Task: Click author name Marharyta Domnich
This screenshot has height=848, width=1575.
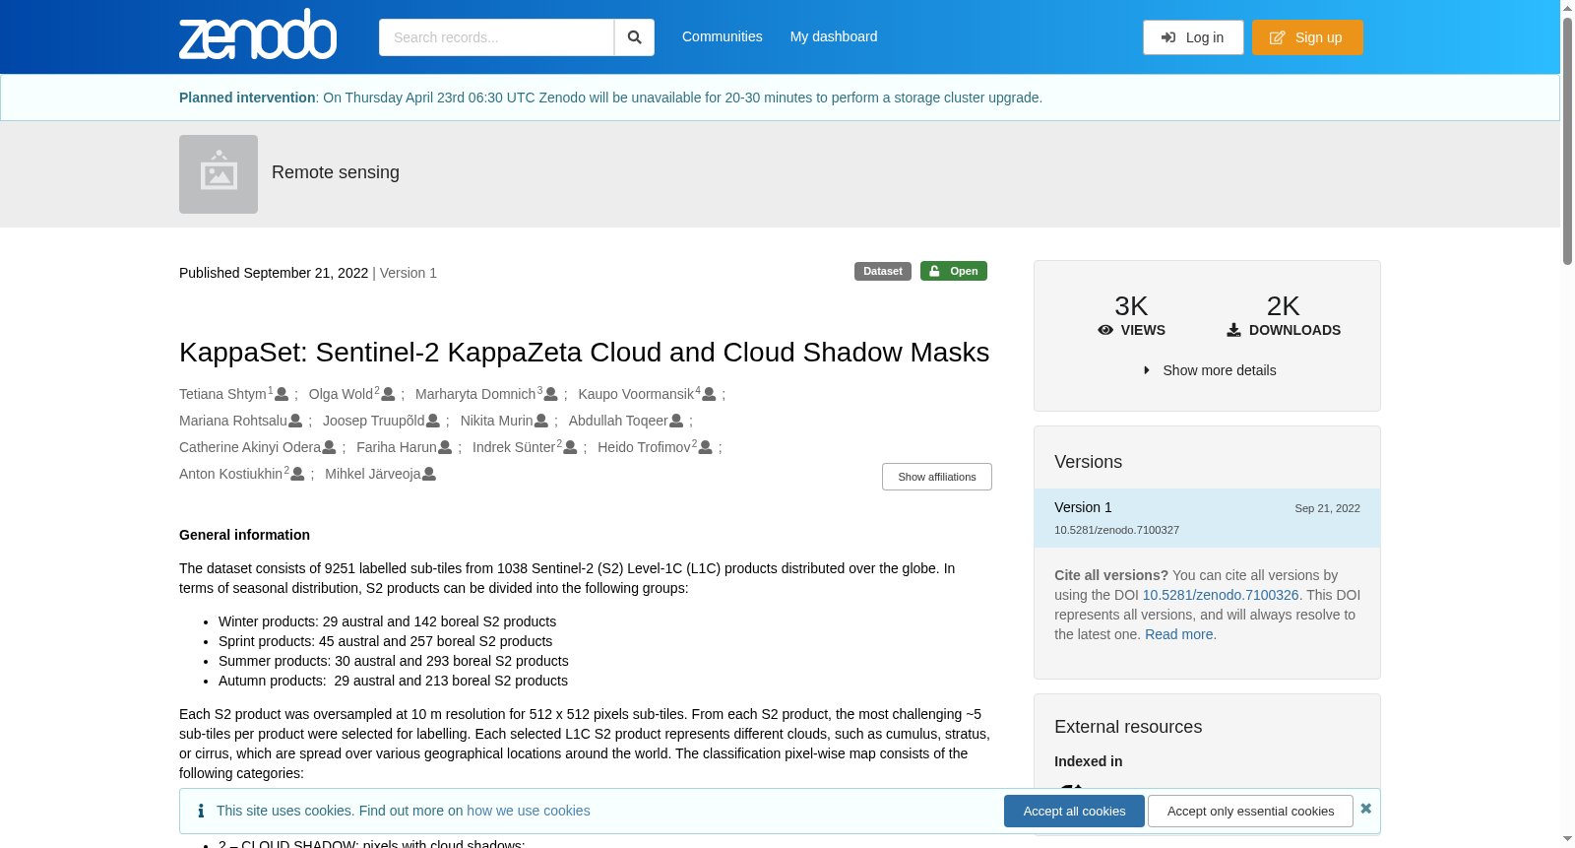Action: [x=475, y=394]
